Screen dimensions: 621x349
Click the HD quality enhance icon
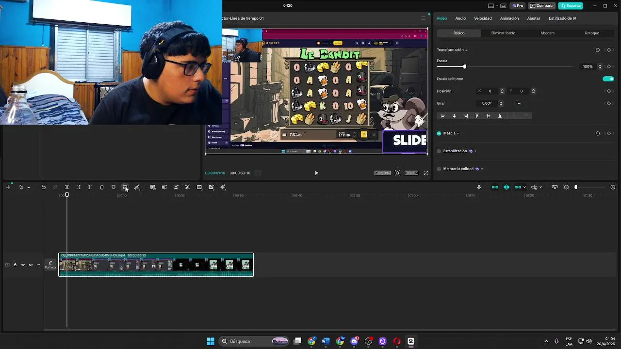pyautogui.click(x=199, y=187)
